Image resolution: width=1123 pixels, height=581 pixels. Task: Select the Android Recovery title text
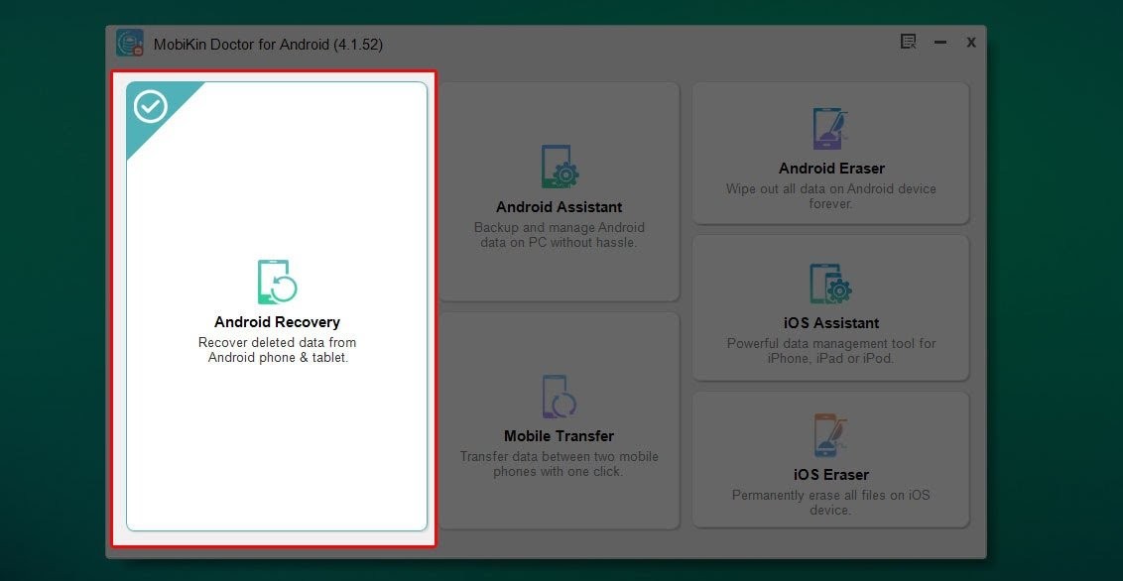tap(277, 322)
